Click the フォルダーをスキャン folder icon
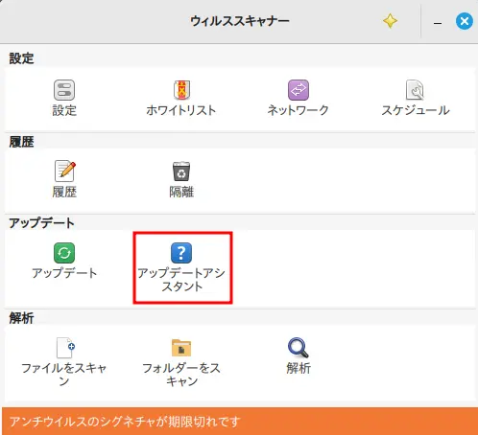Viewport: 478px width, 435px height. click(181, 348)
